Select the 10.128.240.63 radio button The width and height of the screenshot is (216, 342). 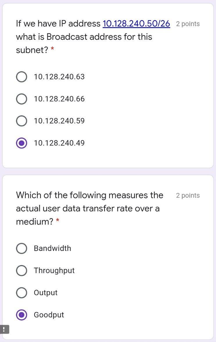[x=22, y=77]
